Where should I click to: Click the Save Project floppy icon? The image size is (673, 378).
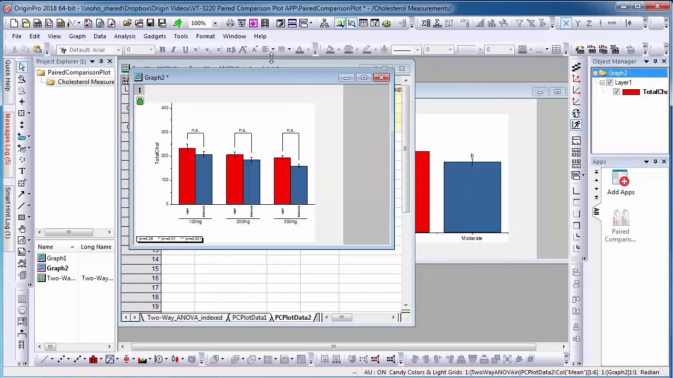[x=150, y=23]
